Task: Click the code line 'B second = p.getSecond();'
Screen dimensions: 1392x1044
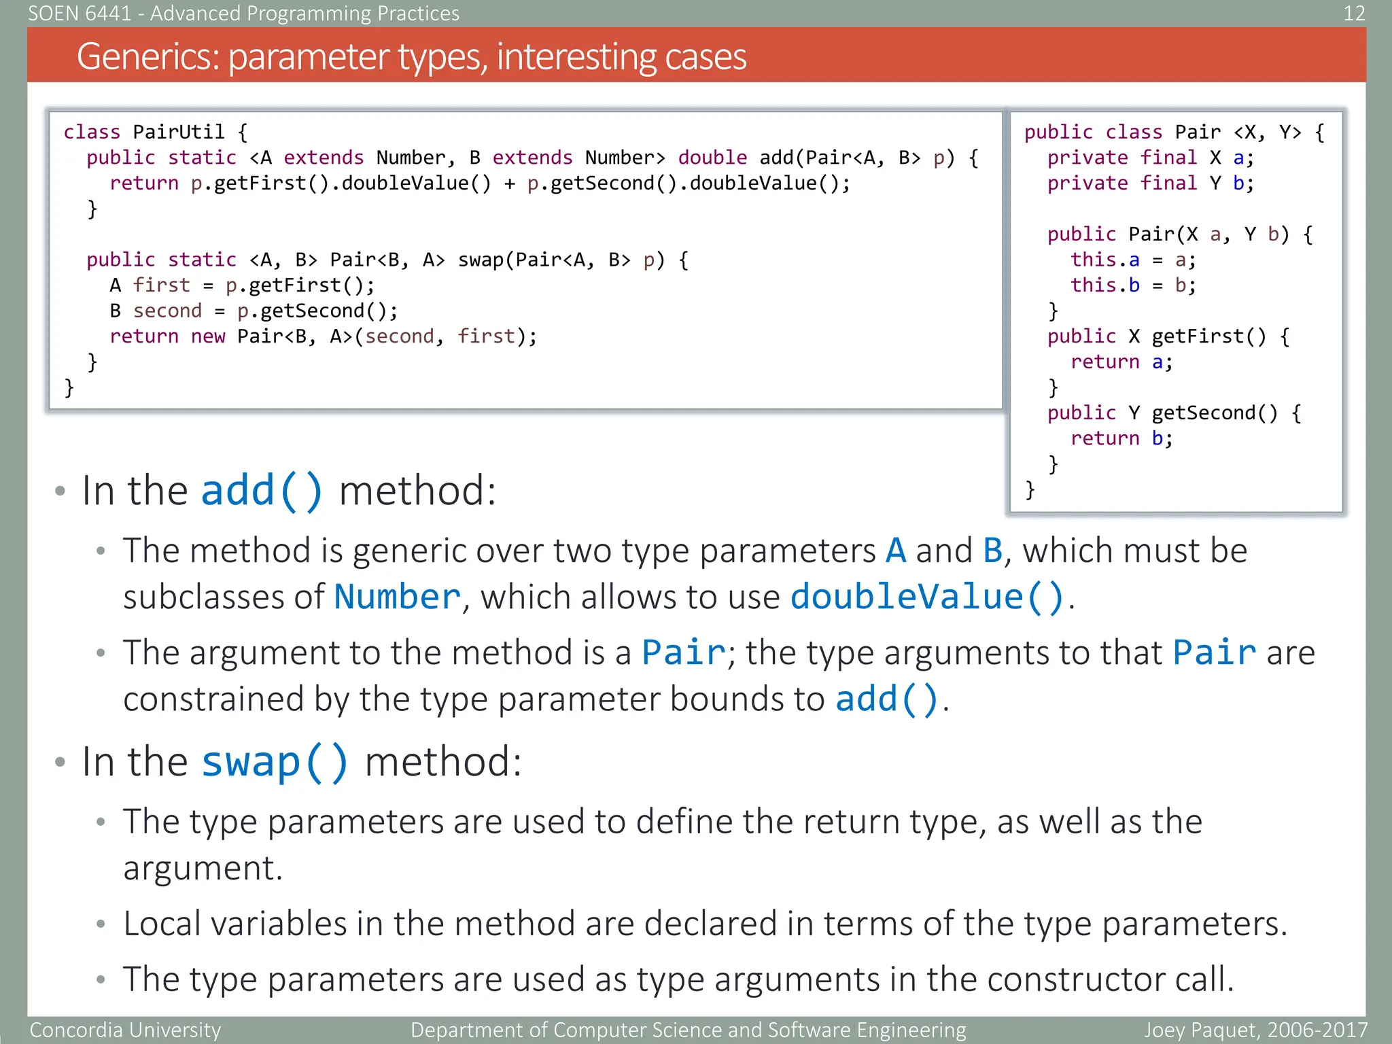Action: 254,311
